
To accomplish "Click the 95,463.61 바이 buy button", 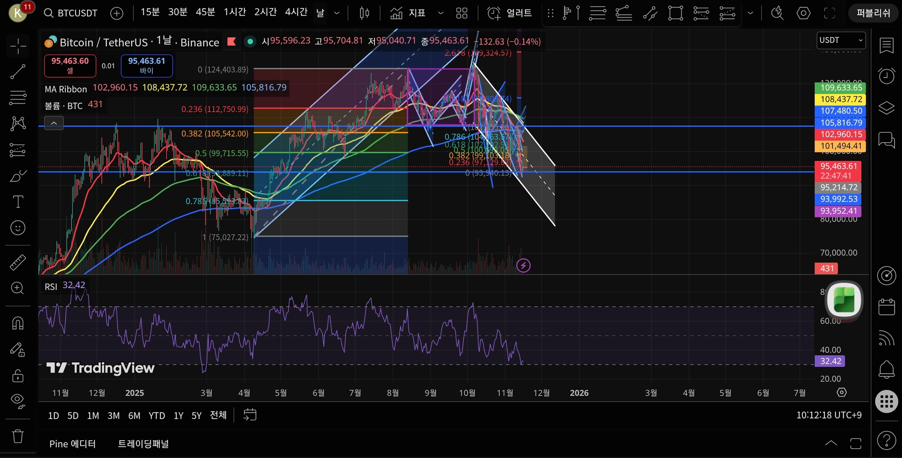I will 147,66.
